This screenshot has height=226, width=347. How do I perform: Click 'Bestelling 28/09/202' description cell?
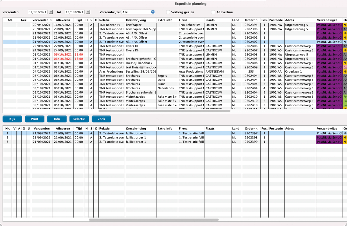141,71
